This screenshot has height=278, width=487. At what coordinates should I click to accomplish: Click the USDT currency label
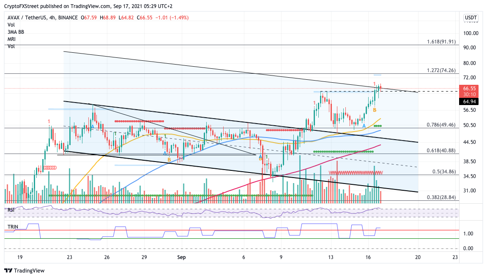pyautogui.click(x=471, y=18)
